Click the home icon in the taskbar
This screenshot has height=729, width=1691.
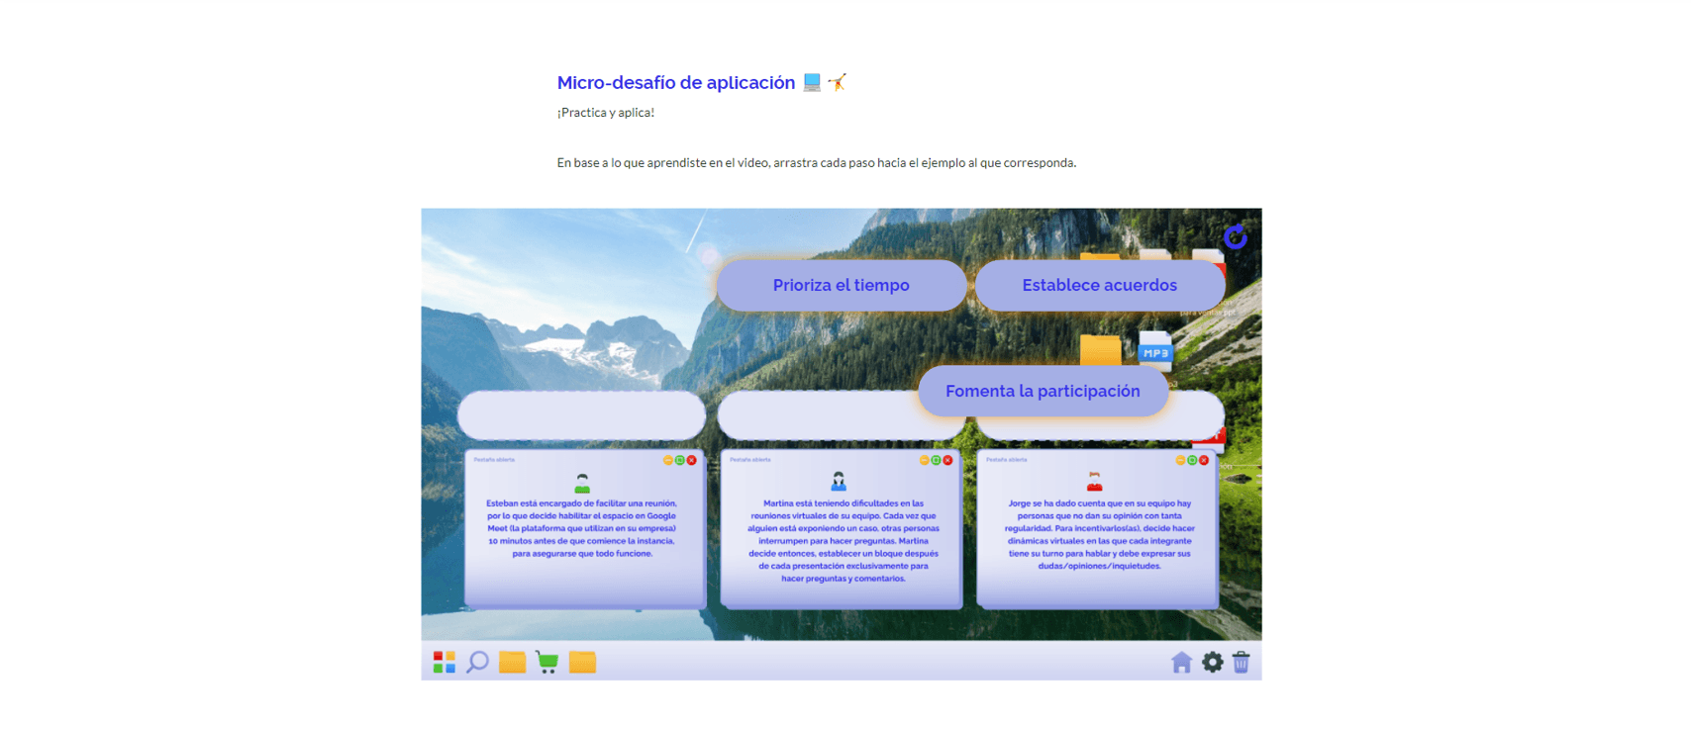(x=1181, y=662)
